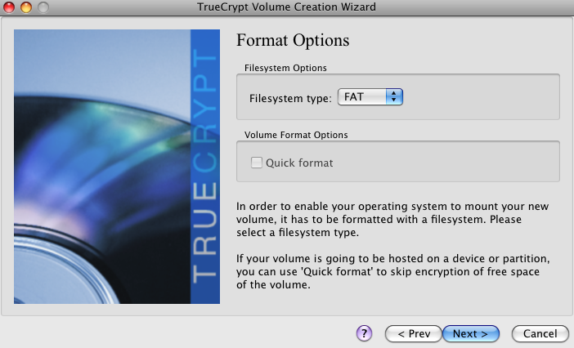Minimize the wizard using the yellow window button
The width and height of the screenshot is (574, 348).
click(x=26, y=7)
